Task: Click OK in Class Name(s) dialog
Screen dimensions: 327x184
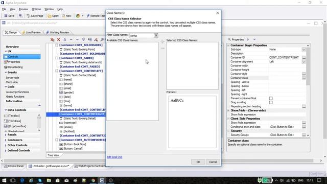Action: point(198,162)
